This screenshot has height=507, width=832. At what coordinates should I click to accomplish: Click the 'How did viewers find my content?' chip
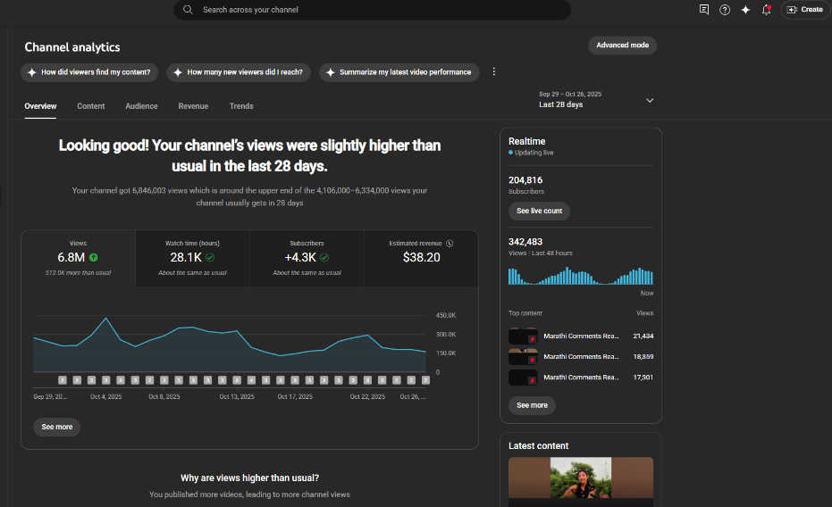coord(89,72)
